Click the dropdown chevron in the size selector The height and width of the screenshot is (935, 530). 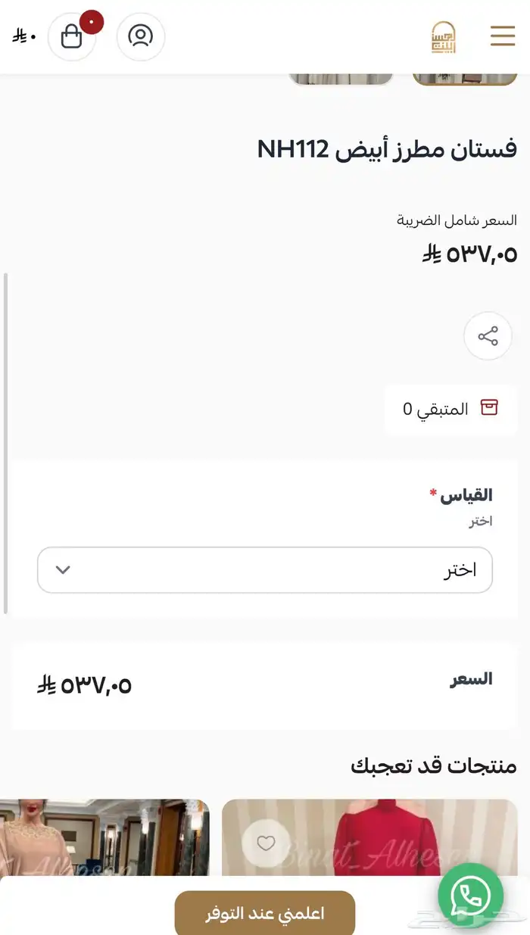click(64, 569)
